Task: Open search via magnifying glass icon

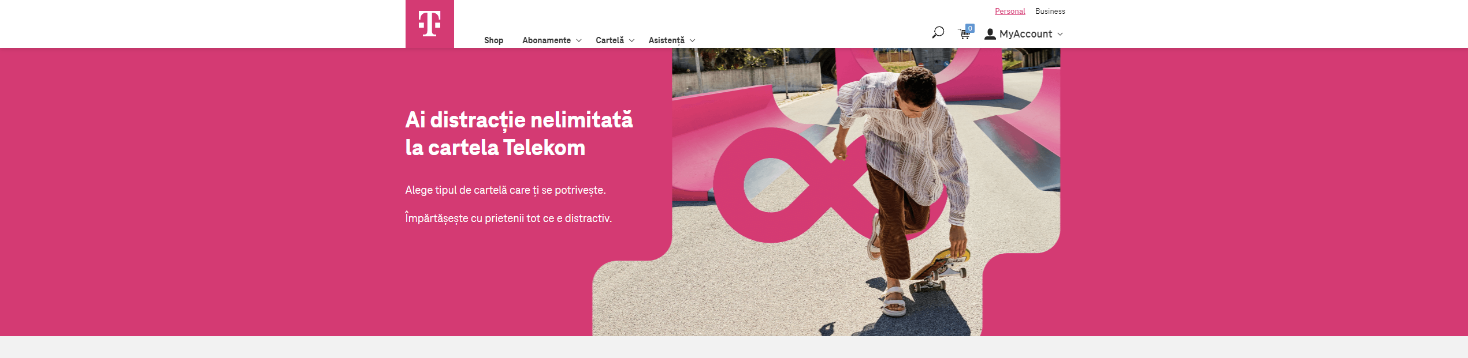Action: 938,33
